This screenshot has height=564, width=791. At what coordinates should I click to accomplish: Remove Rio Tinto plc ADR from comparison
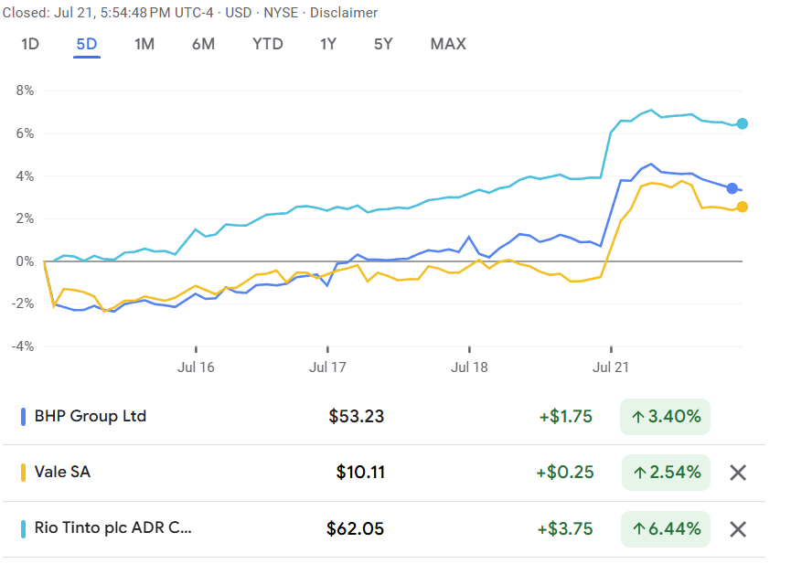(738, 529)
